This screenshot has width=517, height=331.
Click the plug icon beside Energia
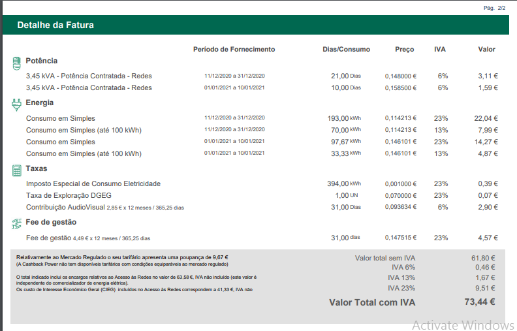tap(16, 105)
